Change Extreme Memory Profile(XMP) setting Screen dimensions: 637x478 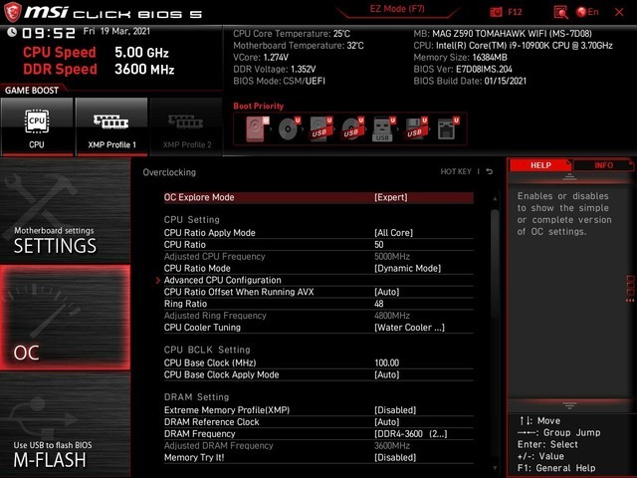click(318, 410)
